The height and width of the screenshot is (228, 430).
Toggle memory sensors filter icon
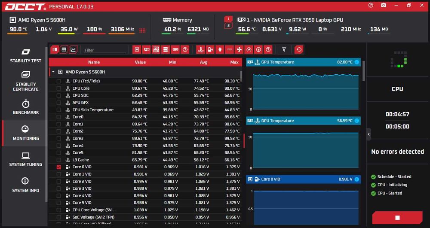tap(175, 49)
